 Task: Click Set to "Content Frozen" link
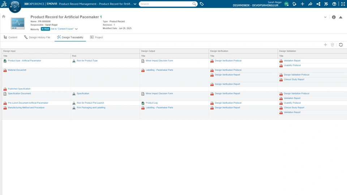62,29
